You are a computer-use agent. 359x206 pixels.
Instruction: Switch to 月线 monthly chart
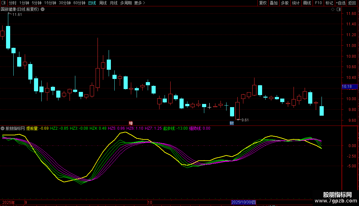tap(113, 3)
